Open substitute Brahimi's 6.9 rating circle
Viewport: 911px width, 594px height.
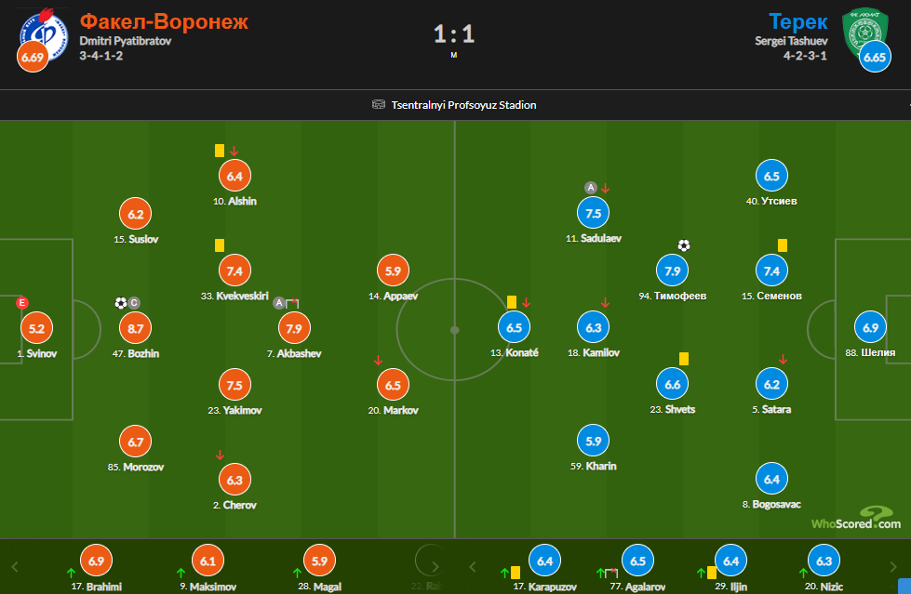click(x=97, y=561)
